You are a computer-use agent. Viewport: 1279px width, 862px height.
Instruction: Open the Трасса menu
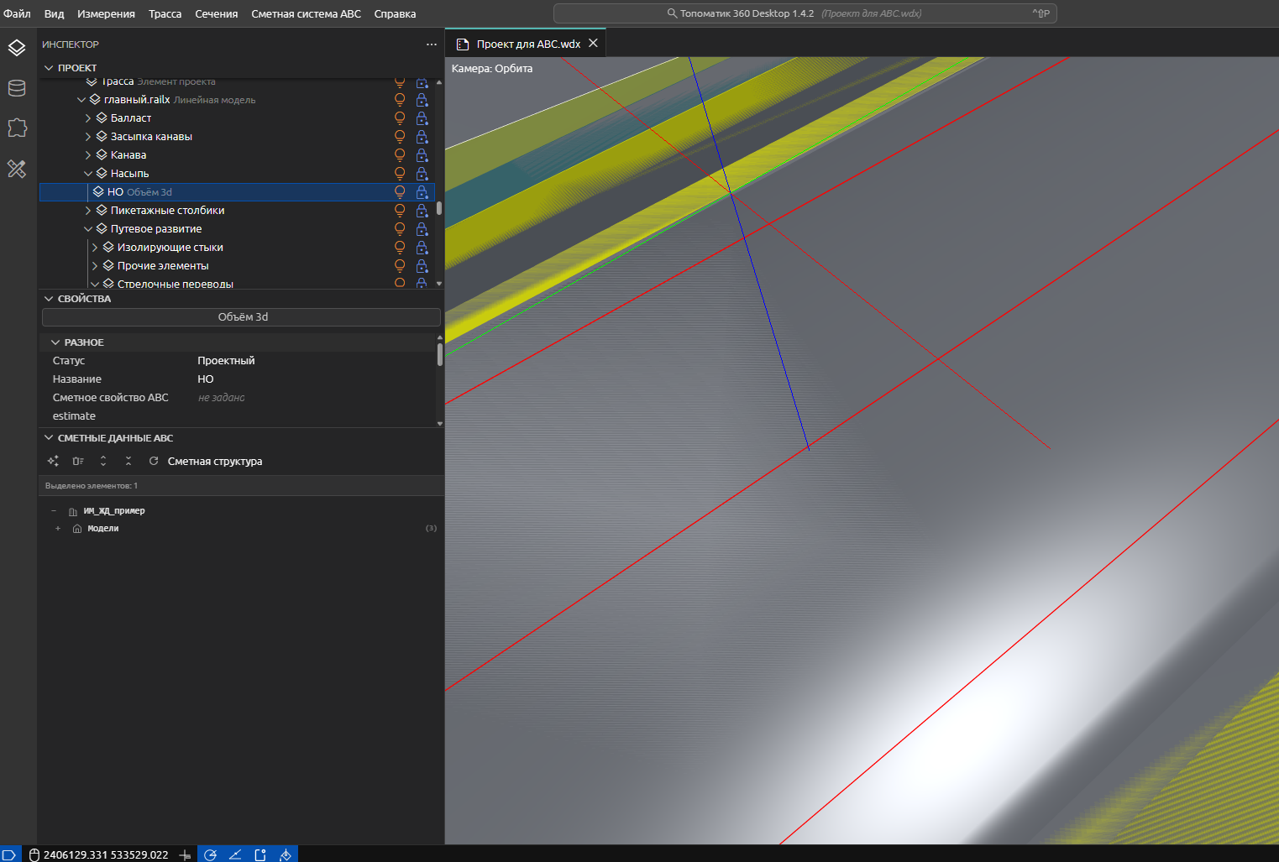pyautogui.click(x=165, y=13)
